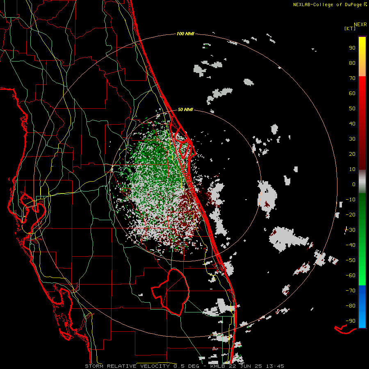Click the 20 value on the velocity scale
The image size is (369, 369).
coord(352,154)
